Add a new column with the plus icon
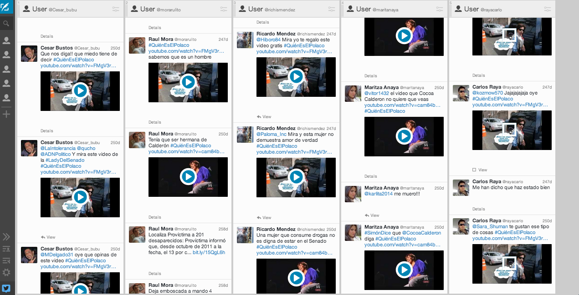579x295 pixels. coord(6,114)
